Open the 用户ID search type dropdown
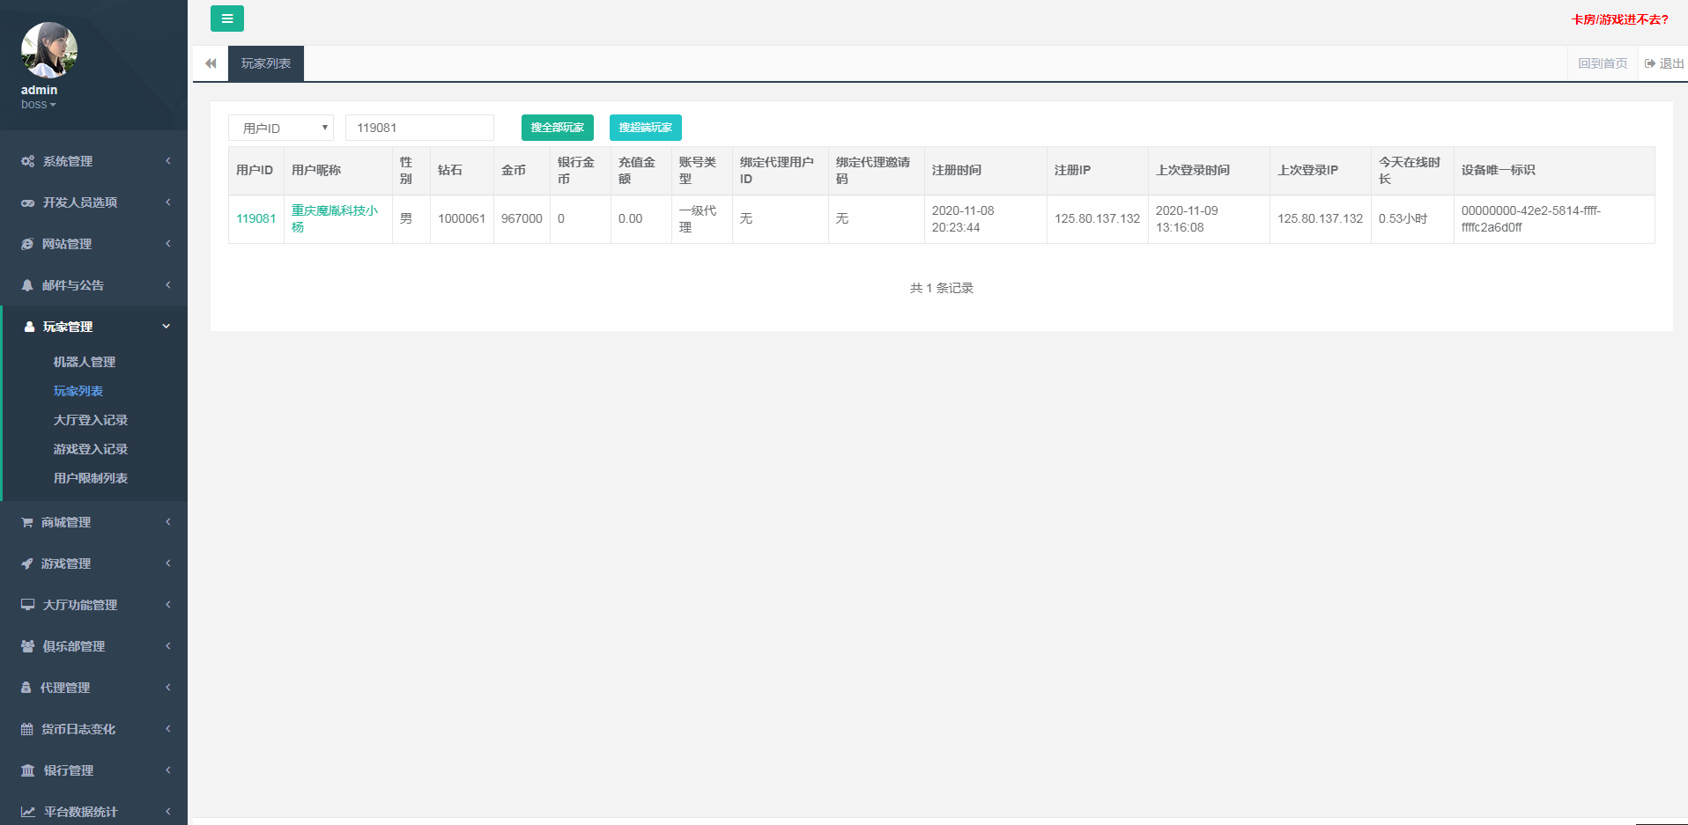 point(281,128)
